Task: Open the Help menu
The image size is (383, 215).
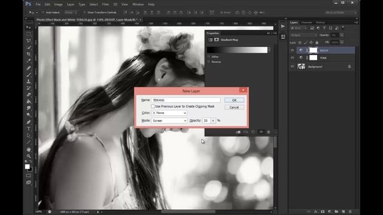Action: coord(151,4)
